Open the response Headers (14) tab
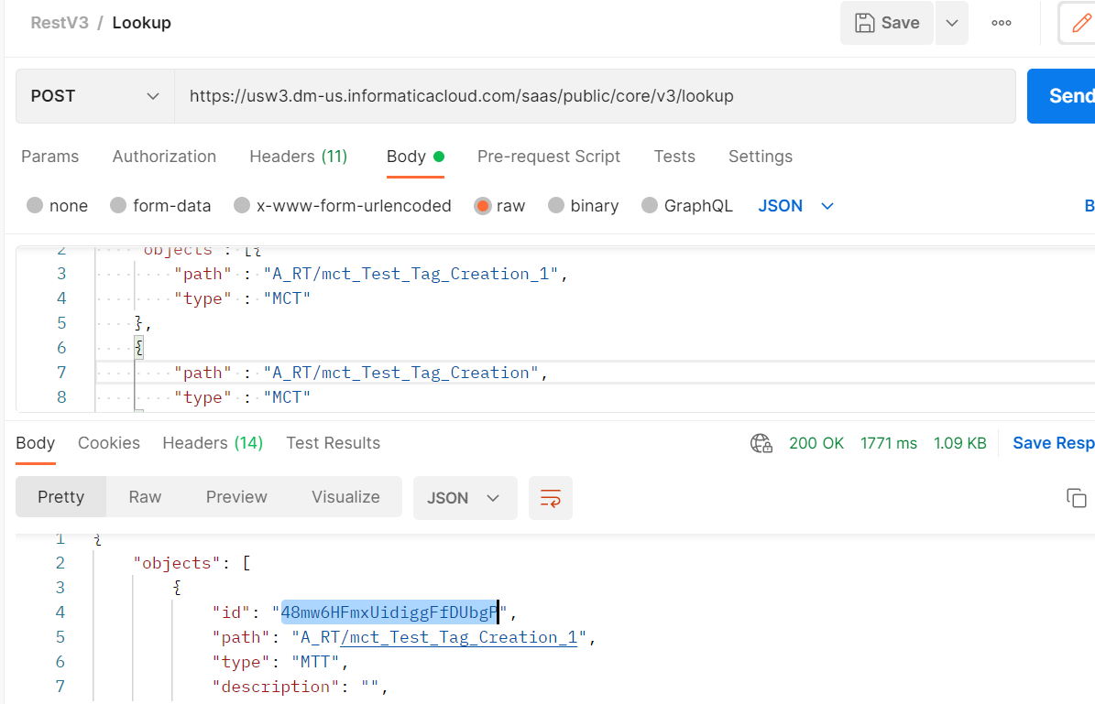This screenshot has width=1095, height=704. pyautogui.click(x=213, y=443)
